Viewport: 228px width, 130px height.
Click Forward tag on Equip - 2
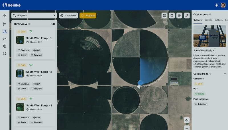36,89
